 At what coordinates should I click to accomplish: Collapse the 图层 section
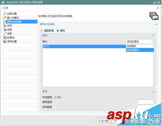153,92
